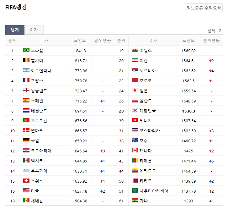Image resolution: width=228 pixels, height=209 pixels.
Task: Click the Brazil flag icon
Action: [x=26, y=50]
